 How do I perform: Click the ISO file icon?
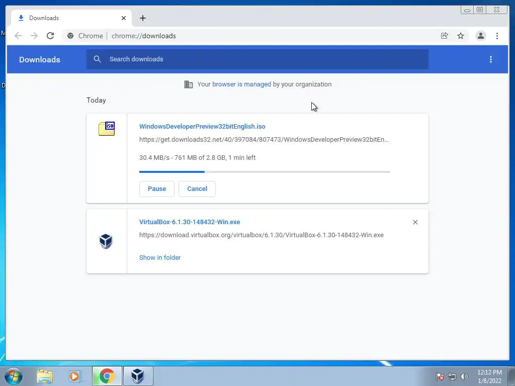107,129
